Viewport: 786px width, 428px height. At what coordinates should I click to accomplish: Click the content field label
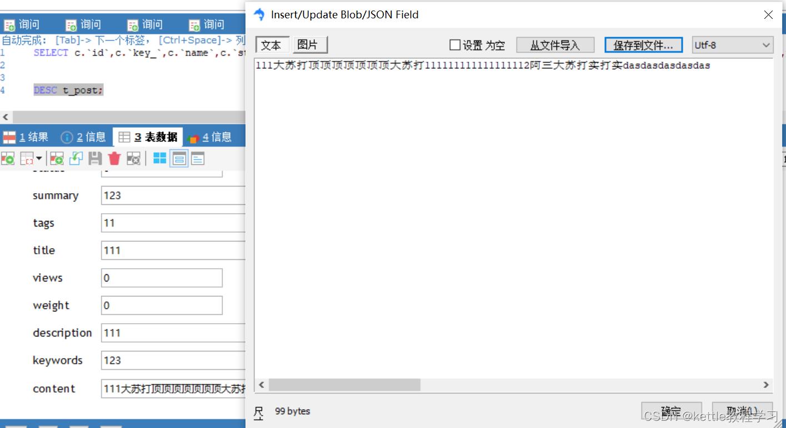[54, 389]
